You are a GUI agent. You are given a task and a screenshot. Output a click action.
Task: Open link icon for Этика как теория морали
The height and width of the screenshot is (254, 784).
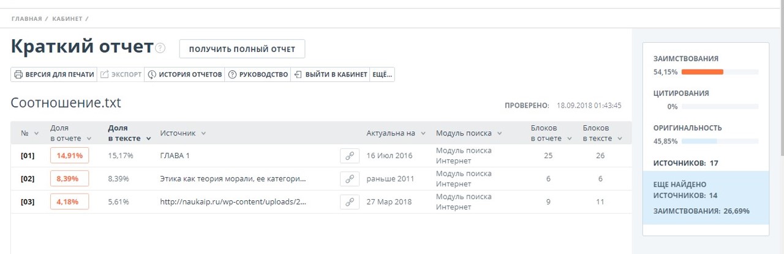349,179
